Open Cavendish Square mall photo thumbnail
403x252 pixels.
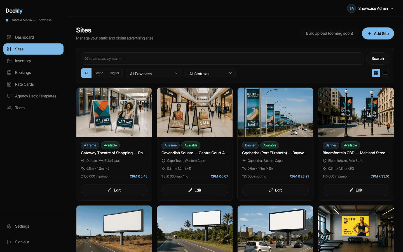195,112
